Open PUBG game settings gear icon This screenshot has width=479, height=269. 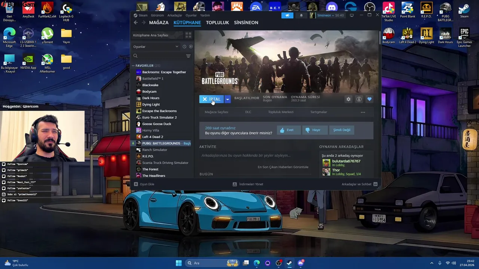click(x=348, y=99)
